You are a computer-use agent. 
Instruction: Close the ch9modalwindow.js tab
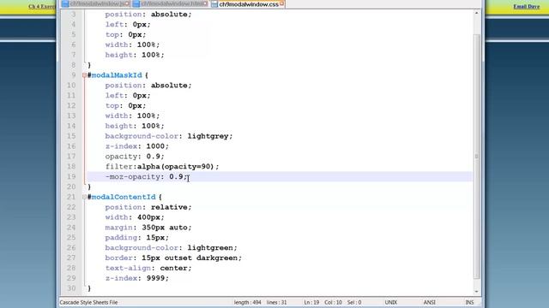point(128,3)
